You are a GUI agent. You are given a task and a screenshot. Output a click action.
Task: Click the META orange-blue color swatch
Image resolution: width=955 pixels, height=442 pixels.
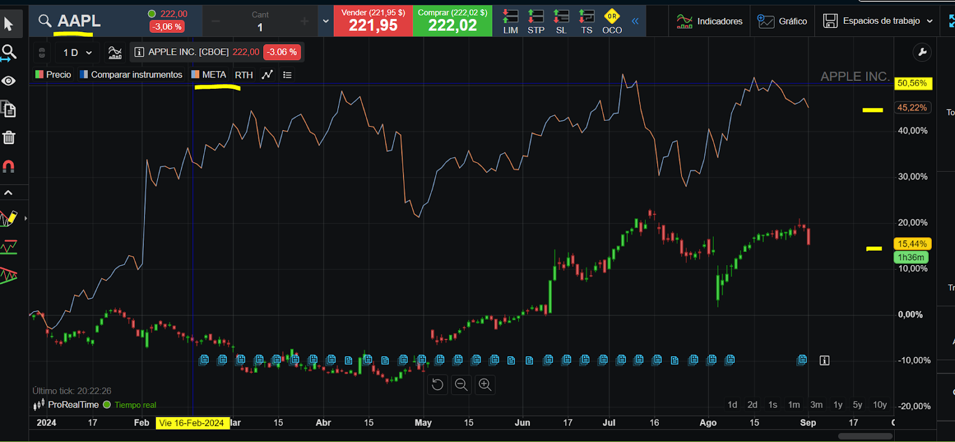pos(195,74)
